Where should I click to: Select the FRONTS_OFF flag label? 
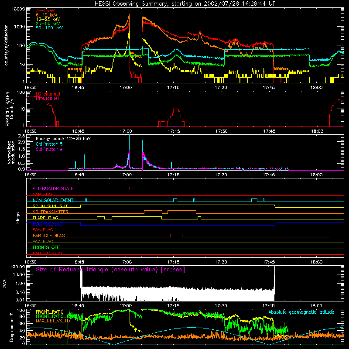tap(46, 247)
